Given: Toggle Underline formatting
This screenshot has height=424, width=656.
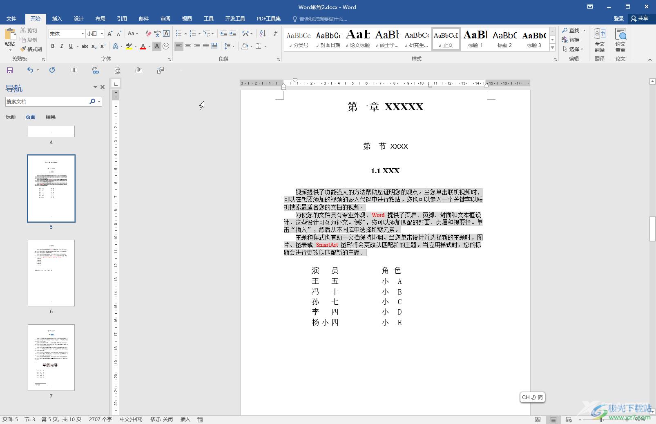Looking at the screenshot, I should pyautogui.click(x=71, y=46).
